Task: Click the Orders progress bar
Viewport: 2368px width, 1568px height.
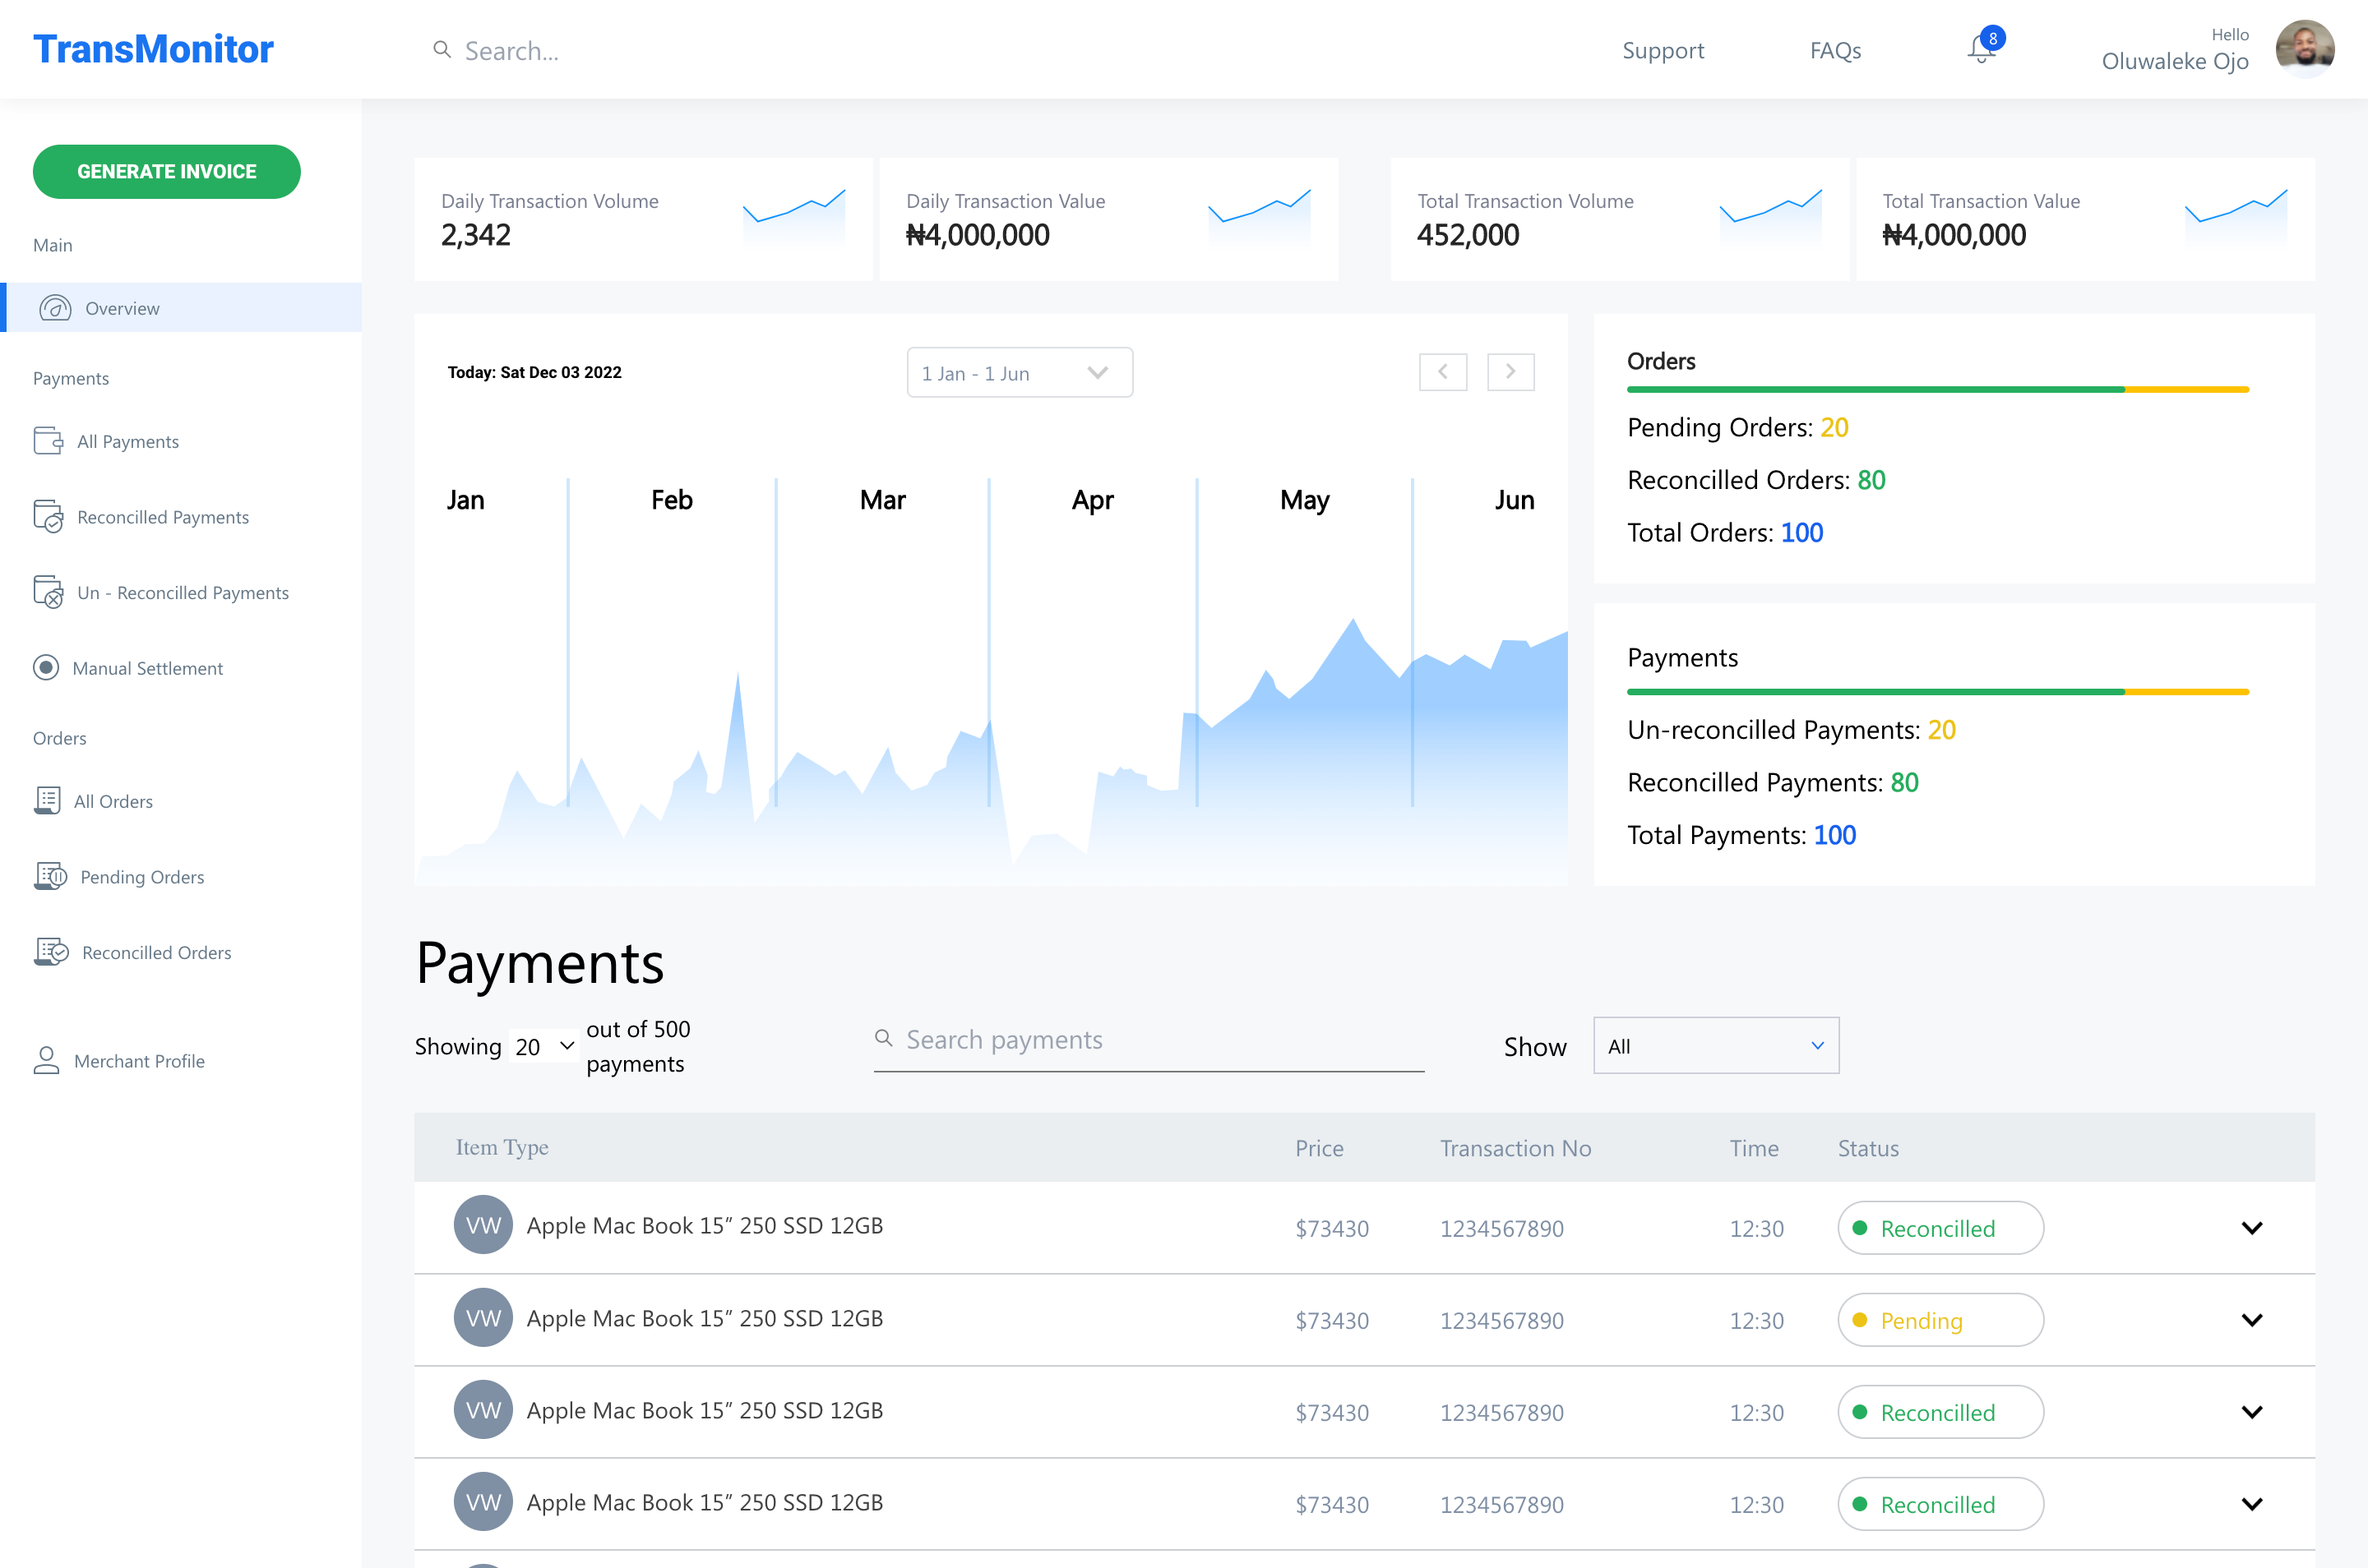Action: pyautogui.click(x=1938, y=389)
